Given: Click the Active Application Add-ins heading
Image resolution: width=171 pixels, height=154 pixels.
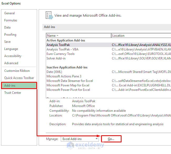Looking at the screenshot, I should point(66,40).
